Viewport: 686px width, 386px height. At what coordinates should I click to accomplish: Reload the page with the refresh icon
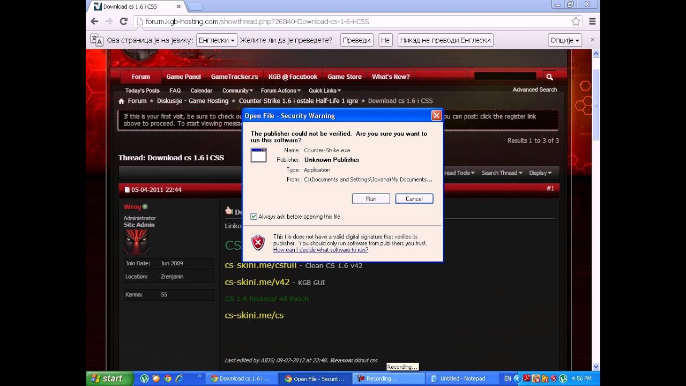[x=123, y=21]
